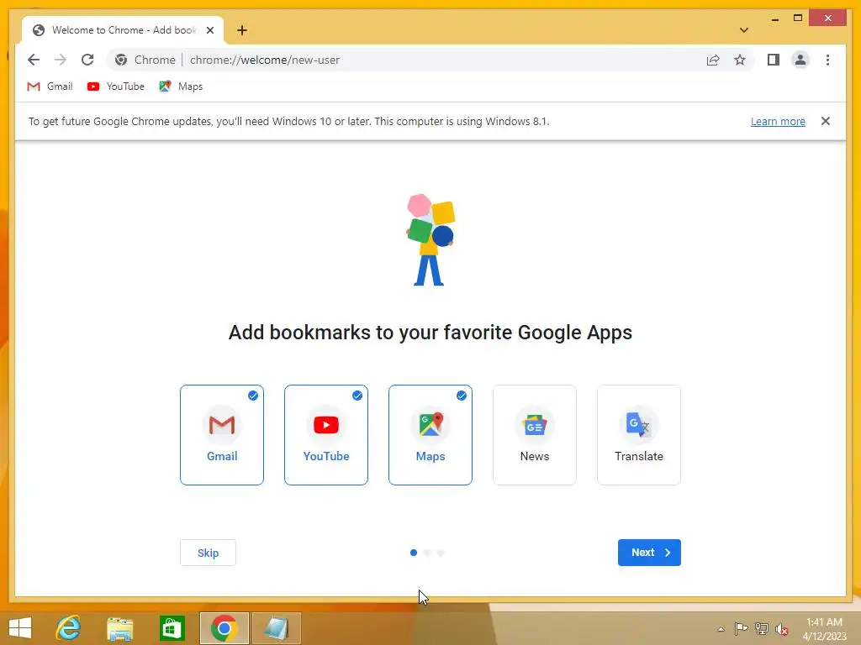861x645 pixels.
Task: Select the Welcome to Chrome tab
Action: point(123,30)
